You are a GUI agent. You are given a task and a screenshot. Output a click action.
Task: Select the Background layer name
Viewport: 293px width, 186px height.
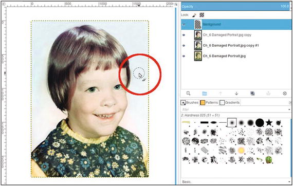pos(212,24)
